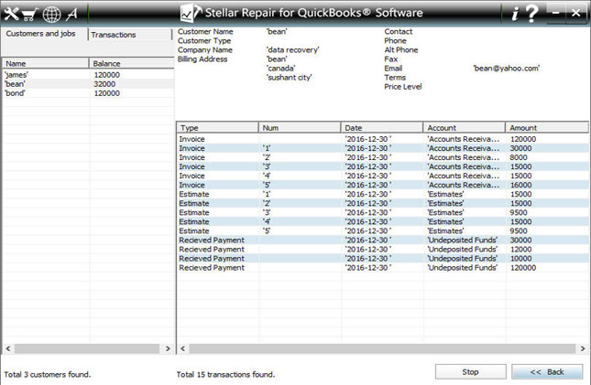This screenshot has width=591, height=385.
Task: Minimize the Stellar Repair window
Action: click(555, 13)
